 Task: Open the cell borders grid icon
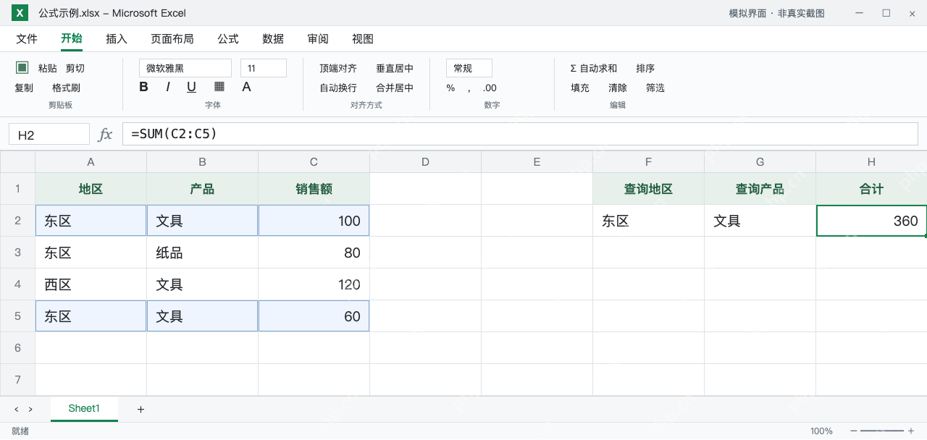tap(219, 87)
